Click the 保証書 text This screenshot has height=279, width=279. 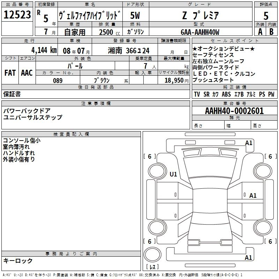pos(12,94)
